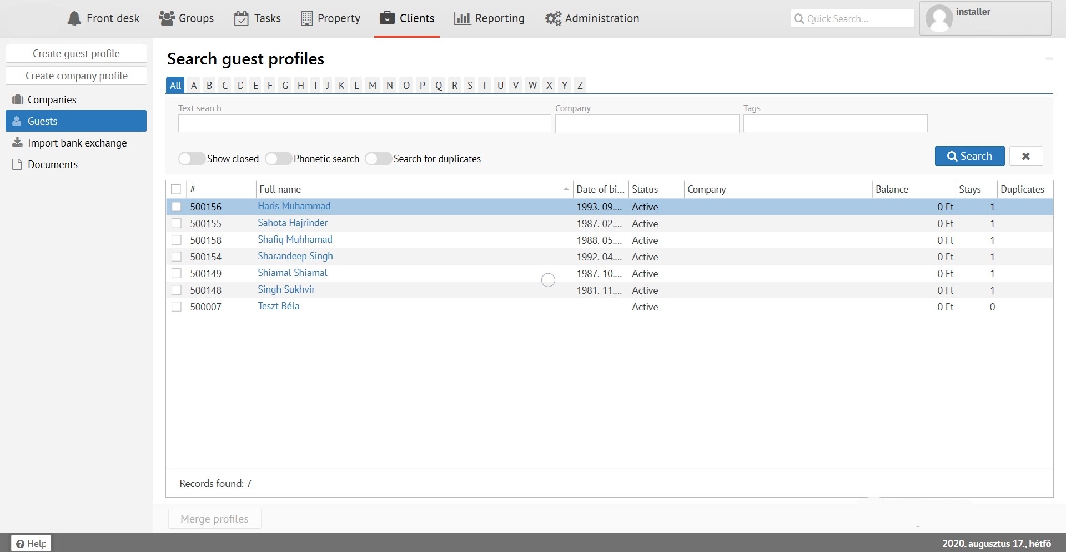Turn on Phonetic search toggle
Viewport: 1066px width, 552px height.
278,159
